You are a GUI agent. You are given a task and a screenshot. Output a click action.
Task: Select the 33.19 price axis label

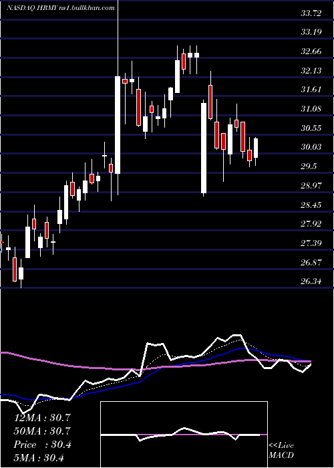point(311,32)
